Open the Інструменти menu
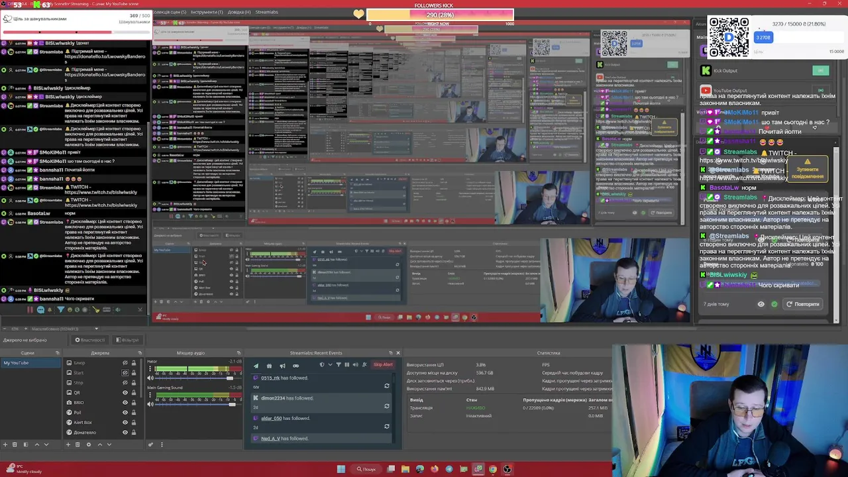This screenshot has height=477, width=848. tap(207, 12)
